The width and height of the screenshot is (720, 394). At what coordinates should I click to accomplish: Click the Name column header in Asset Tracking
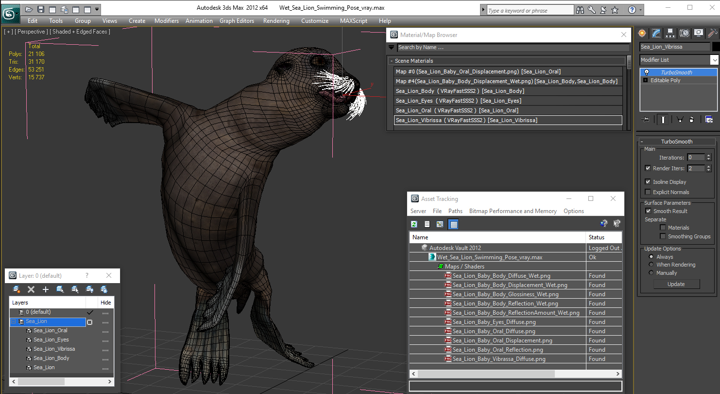[x=498, y=237]
